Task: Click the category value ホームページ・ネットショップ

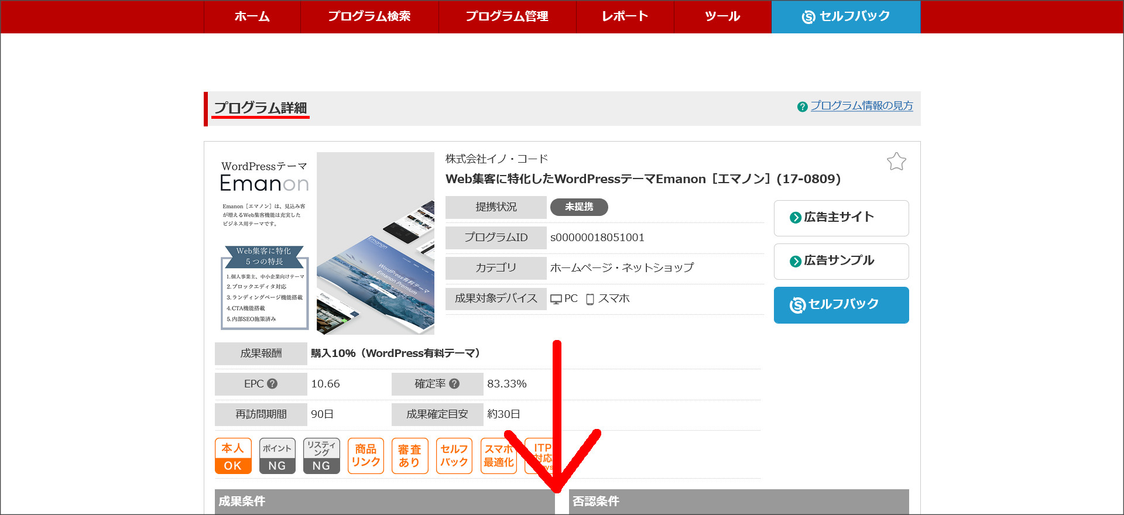Action: 622,268
